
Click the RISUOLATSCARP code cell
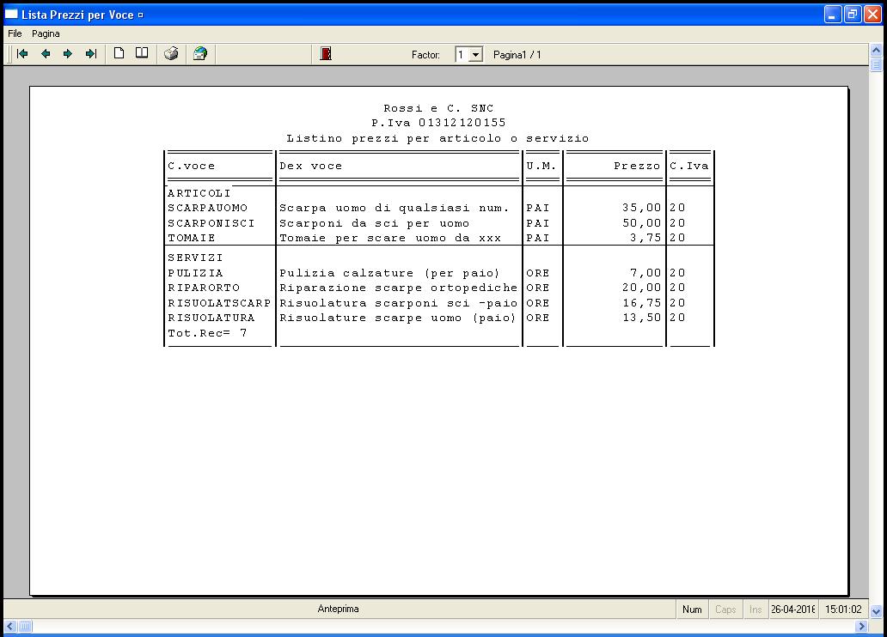tap(219, 303)
